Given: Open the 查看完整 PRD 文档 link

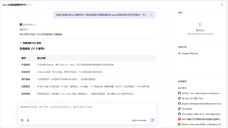Looking at the screenshot, I should (x=32, y=43).
